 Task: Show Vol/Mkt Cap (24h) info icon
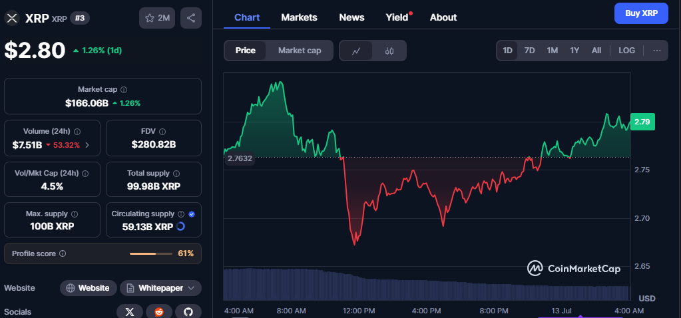(x=85, y=174)
